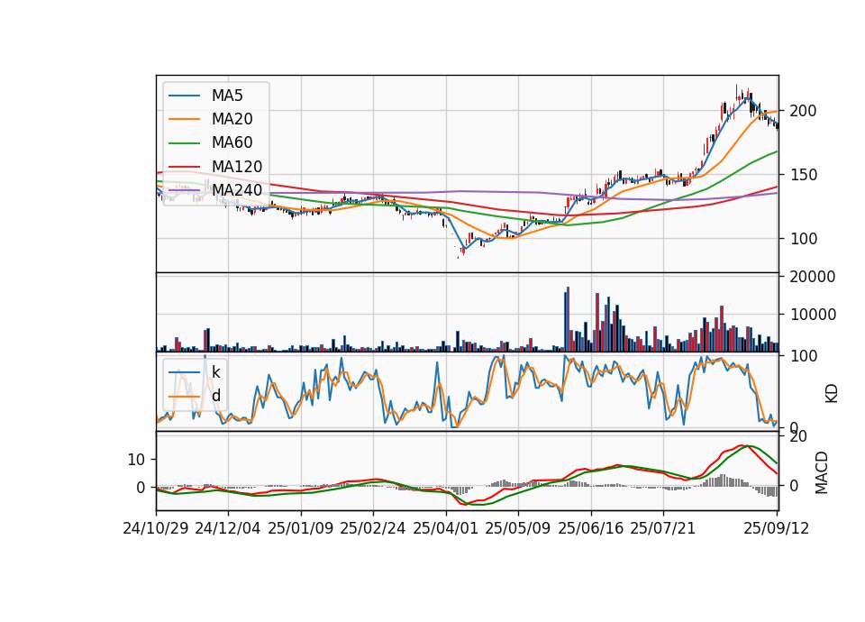
Task: Click the MACD left axis 10 label
Action: point(136,460)
